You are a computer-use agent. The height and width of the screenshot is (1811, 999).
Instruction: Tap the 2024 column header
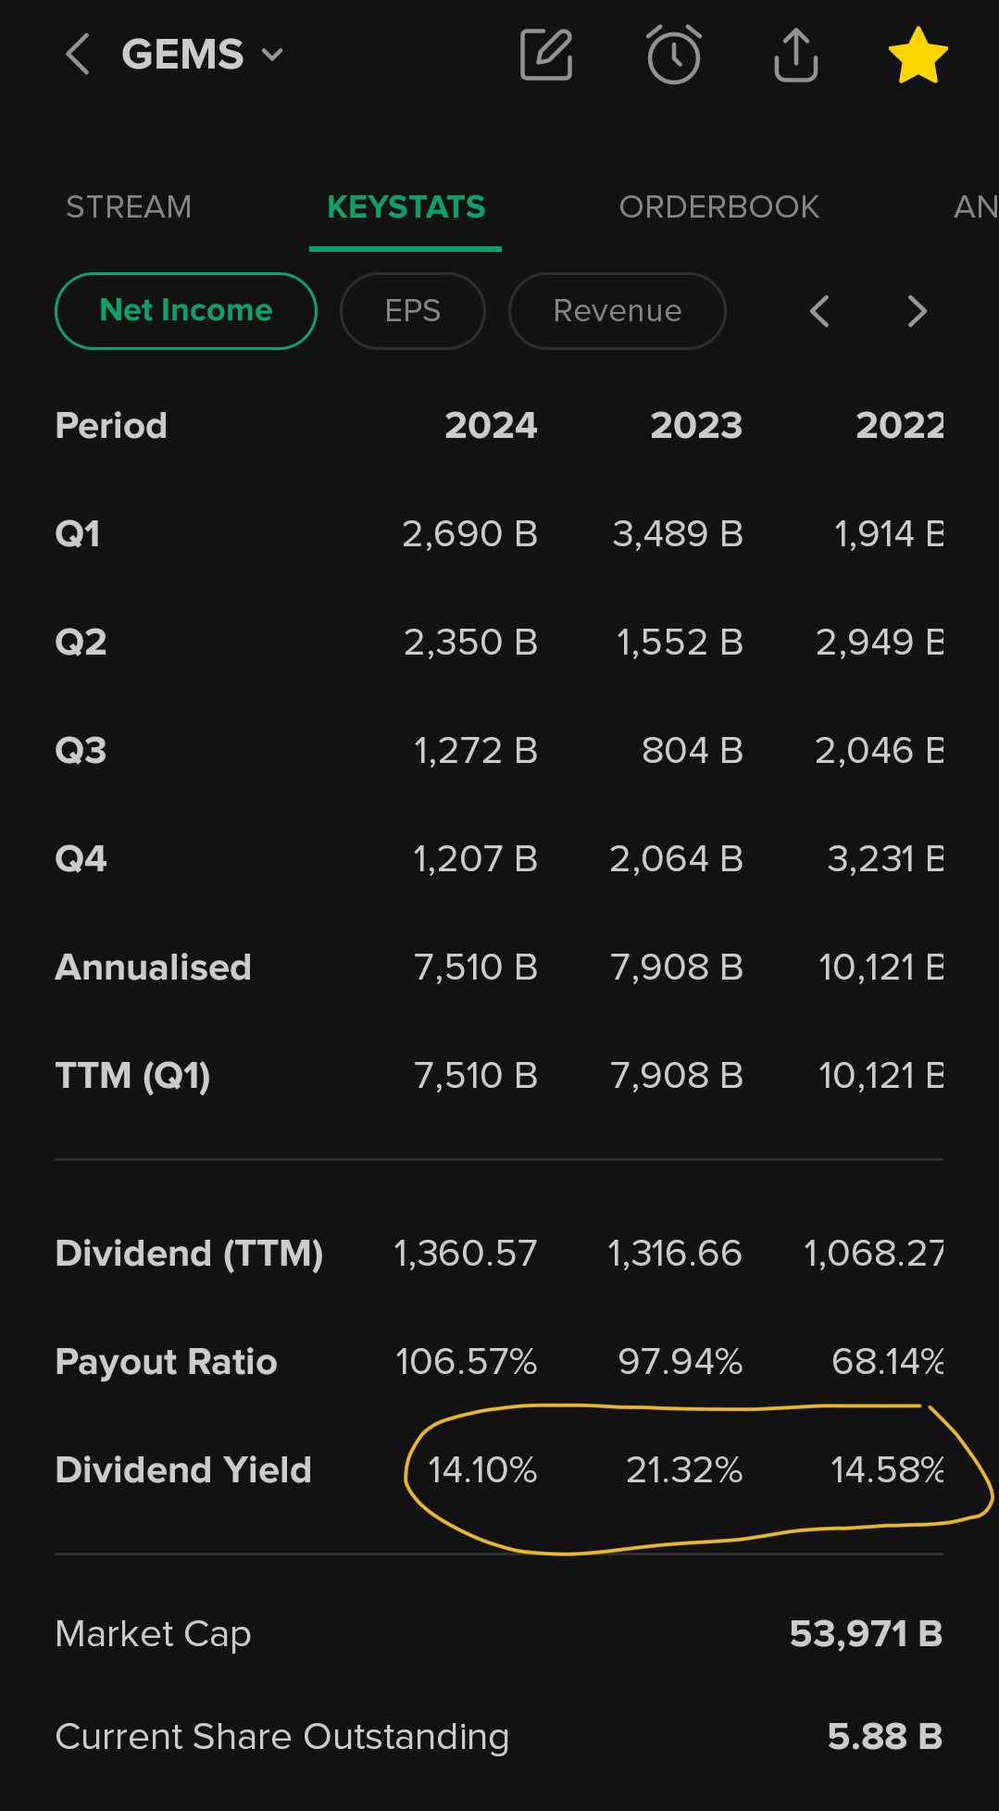click(491, 425)
